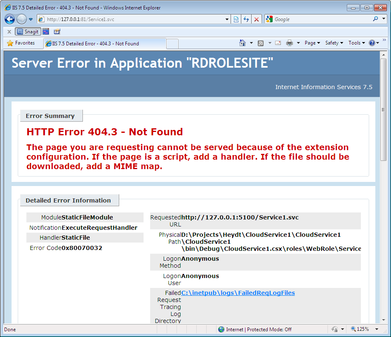Expand the Home button dropdown
This screenshot has width=391, height=337.
(x=251, y=43)
